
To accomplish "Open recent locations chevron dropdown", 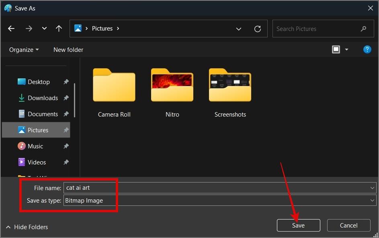I will point(44,28).
